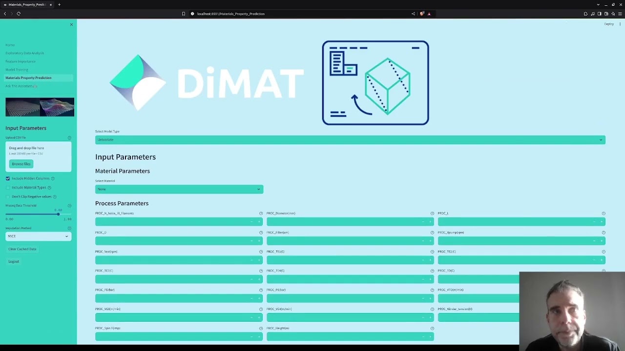The image size is (625, 351).
Task: Open a new browser tab
Action: [x=59, y=4]
